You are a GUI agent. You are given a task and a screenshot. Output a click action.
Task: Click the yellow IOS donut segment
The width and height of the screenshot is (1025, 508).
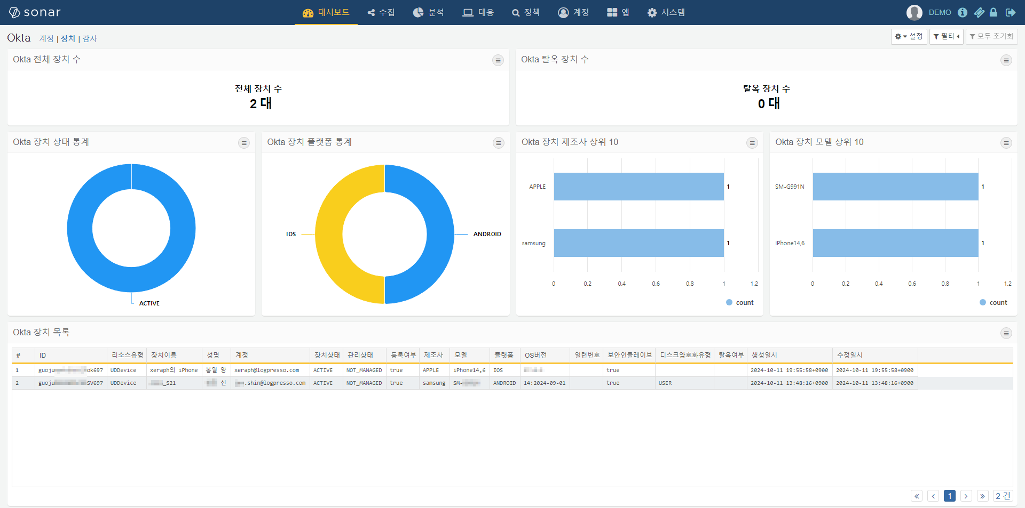pyautogui.click(x=328, y=235)
